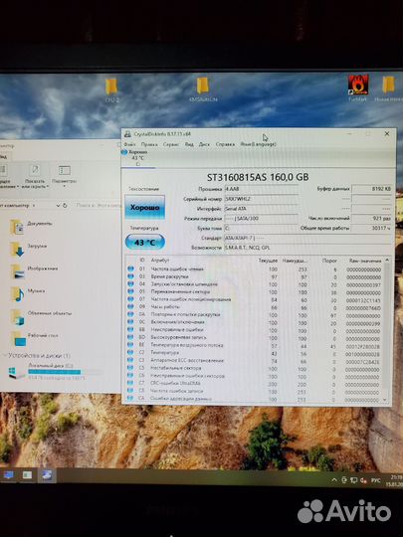Screen dimensions: 403x537
Task: Click status icon of attribute 07 Частота ошибок позиционирования
Action: click(130, 299)
